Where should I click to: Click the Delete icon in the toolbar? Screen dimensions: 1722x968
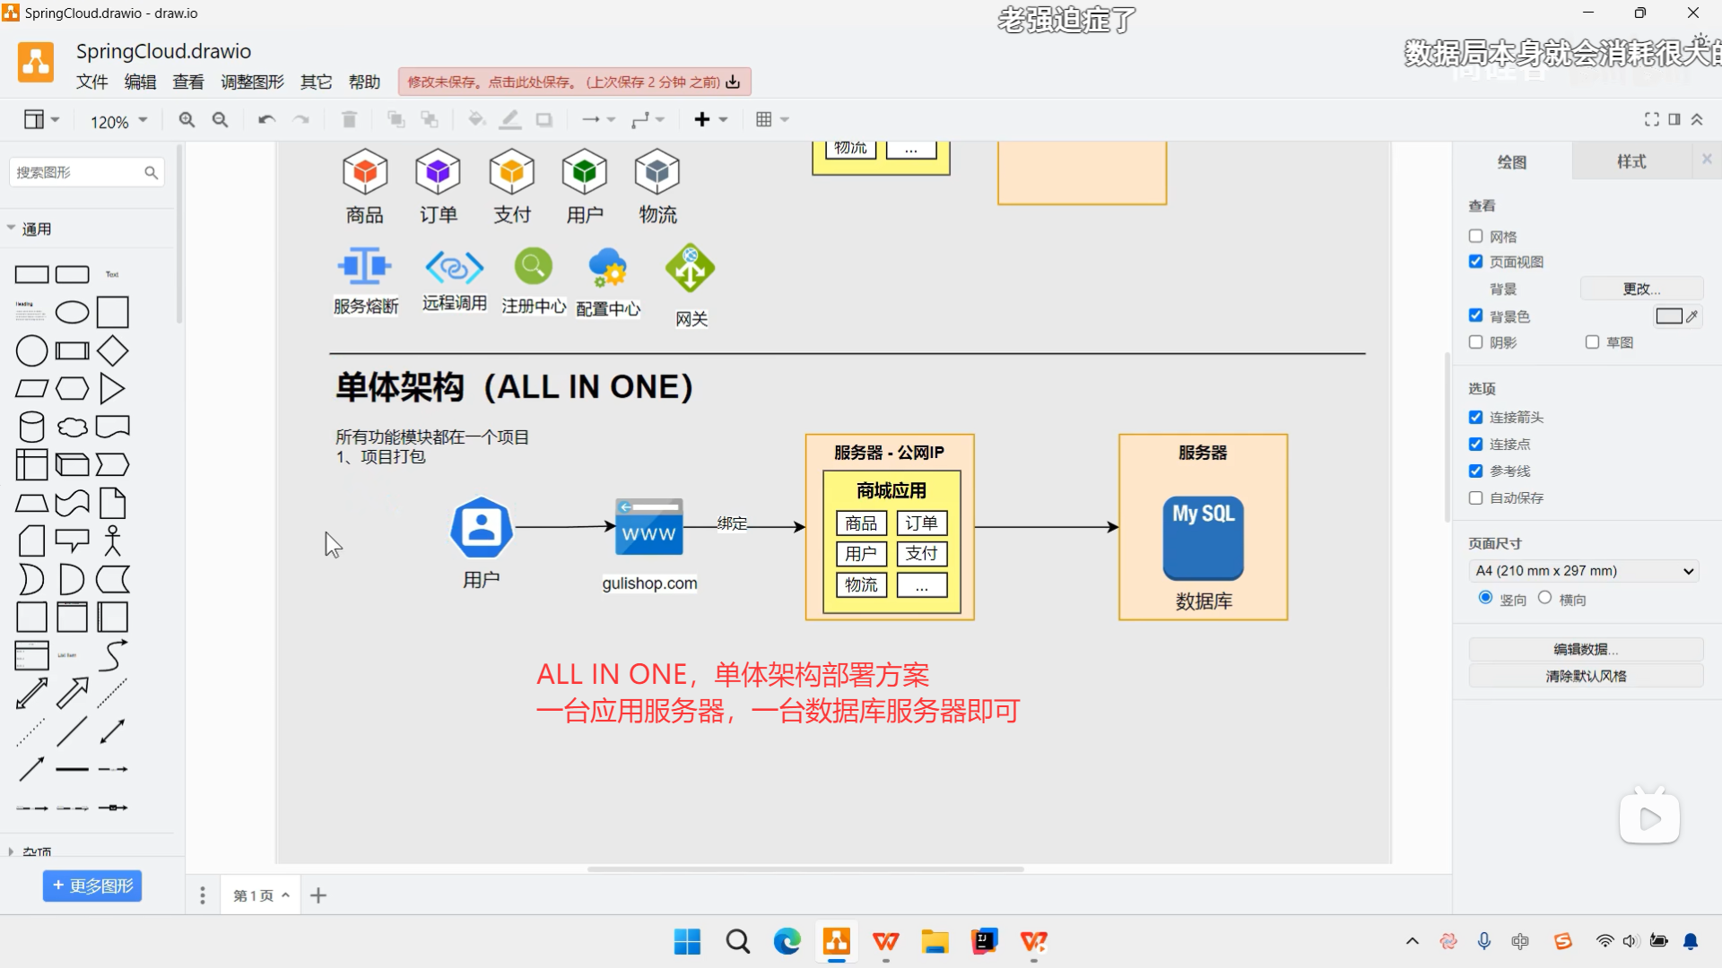pyautogui.click(x=349, y=118)
